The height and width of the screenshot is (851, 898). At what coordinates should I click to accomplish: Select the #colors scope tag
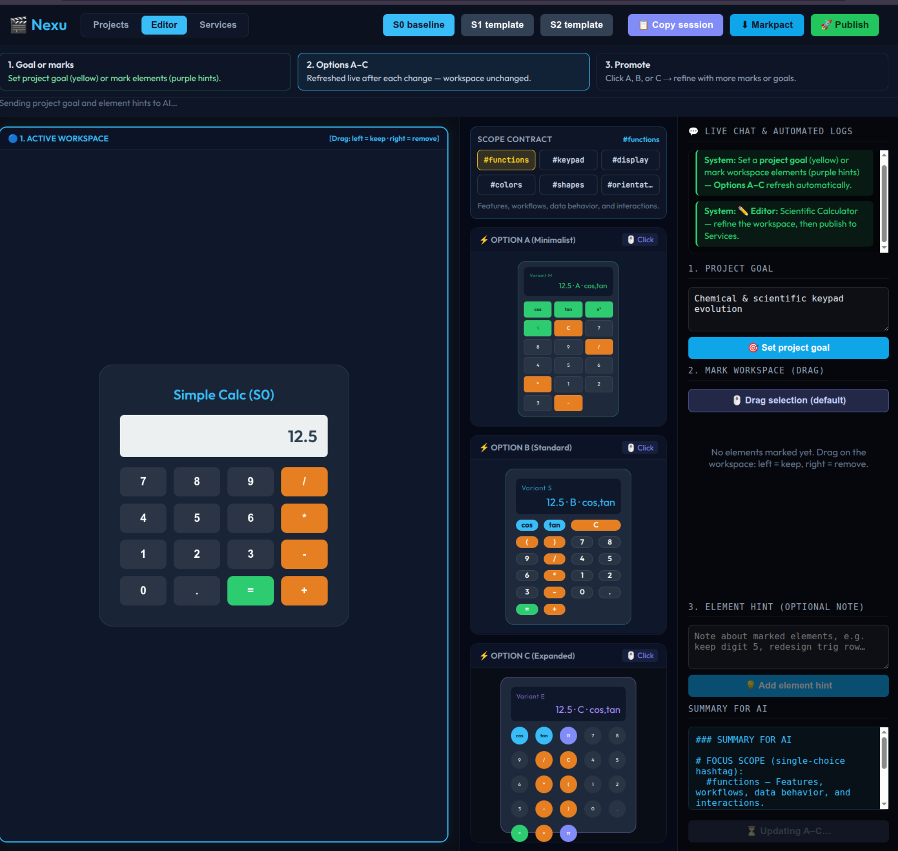coord(506,185)
